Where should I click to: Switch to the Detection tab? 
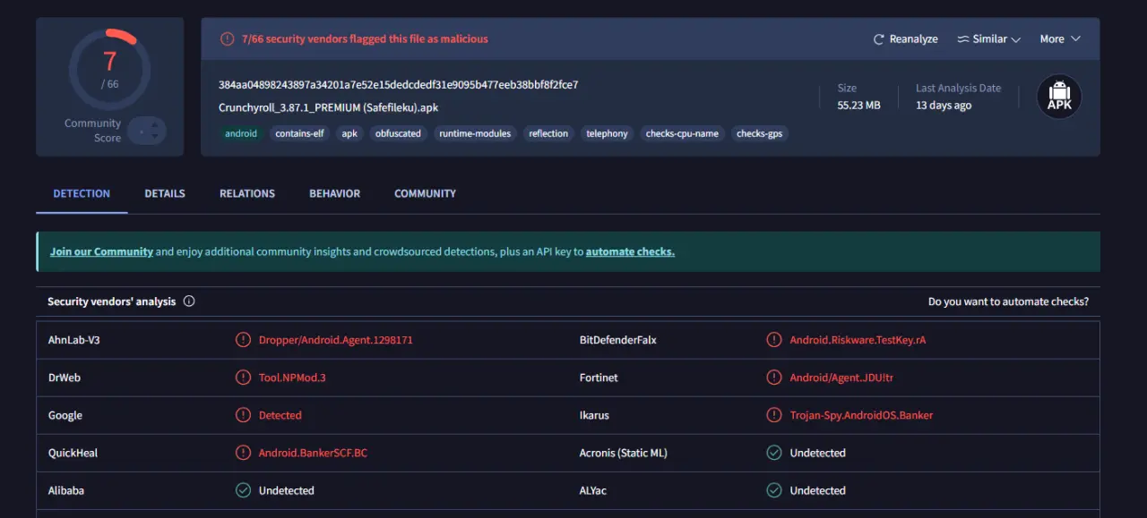(x=82, y=193)
